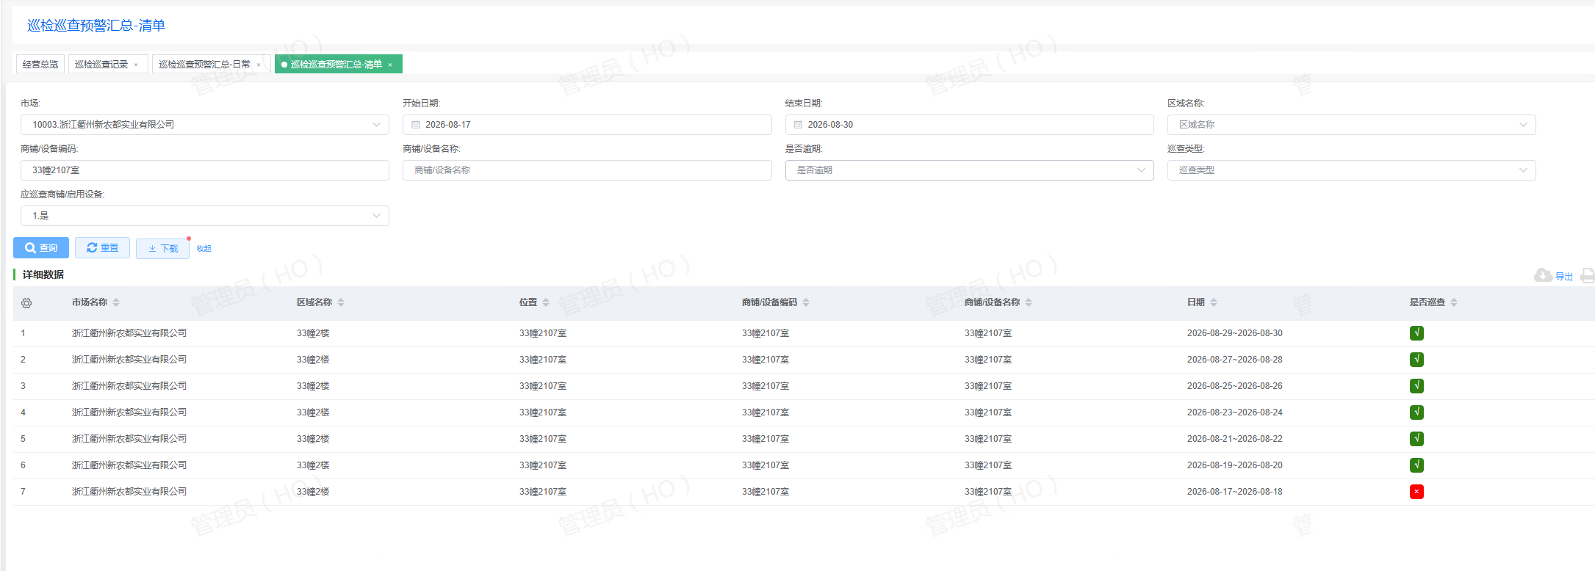Switch to the 巡检巡查预警汇总-日常 tab
Image resolution: width=1595 pixels, height=571 pixels.
point(205,65)
